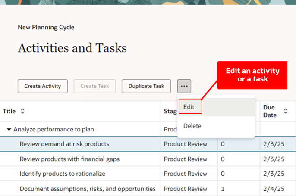296x196 pixels.
Task: Click the New Planning Cycle label
Action: pyautogui.click(x=46, y=27)
